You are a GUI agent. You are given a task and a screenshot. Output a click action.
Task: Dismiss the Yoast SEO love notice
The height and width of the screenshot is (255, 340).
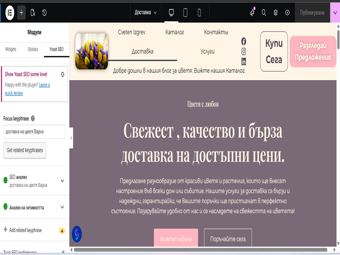pos(63,74)
